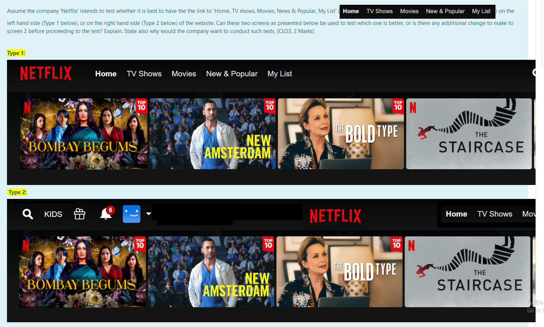Open the Bombay Begums thumbnail in Type 2
The image size is (544, 327).
click(x=82, y=272)
